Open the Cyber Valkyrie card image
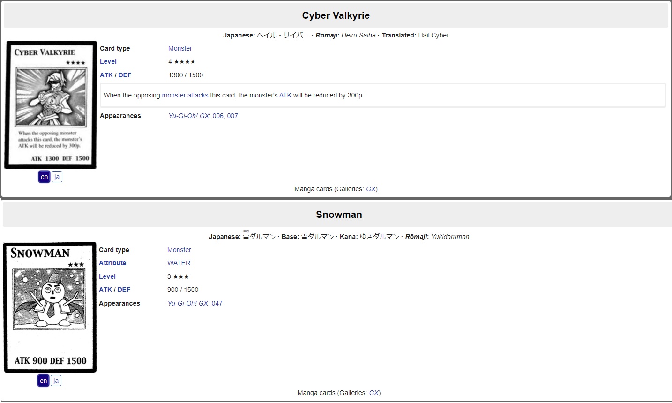672x403 pixels. tap(51, 105)
